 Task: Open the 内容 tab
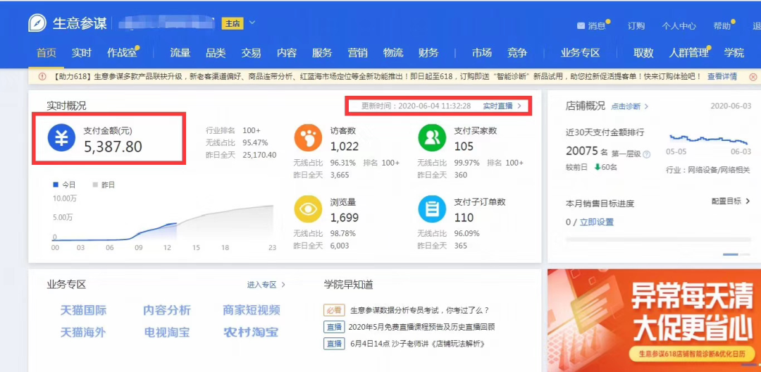[286, 53]
